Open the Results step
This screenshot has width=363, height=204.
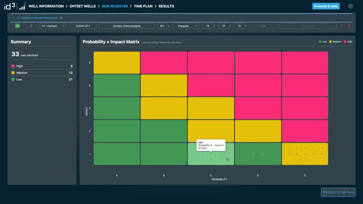pyautogui.click(x=166, y=6)
